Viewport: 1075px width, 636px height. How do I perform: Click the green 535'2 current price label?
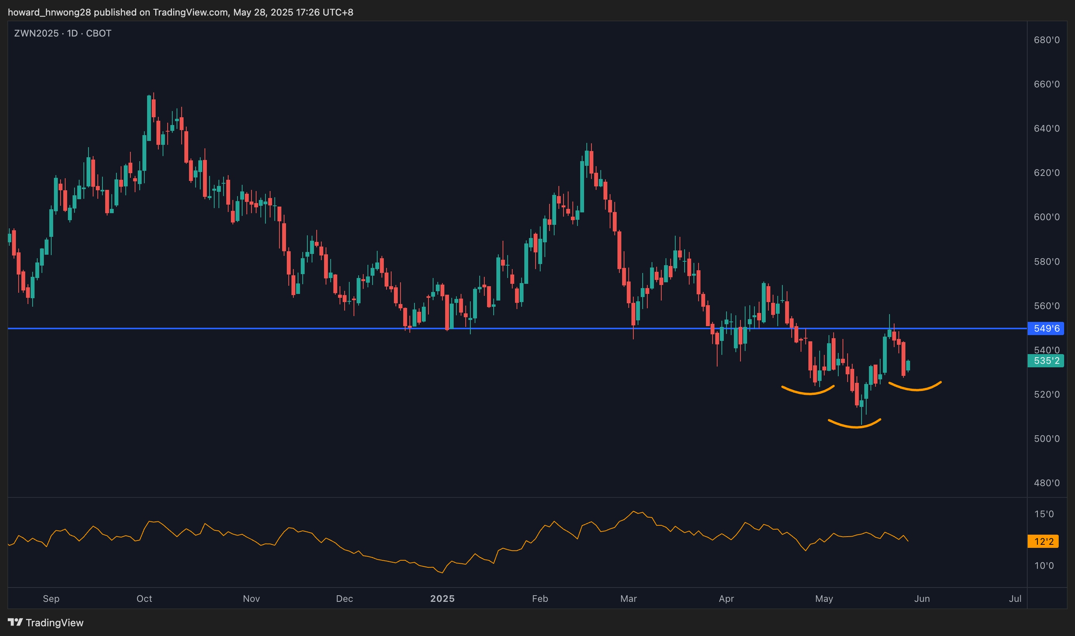click(1046, 360)
